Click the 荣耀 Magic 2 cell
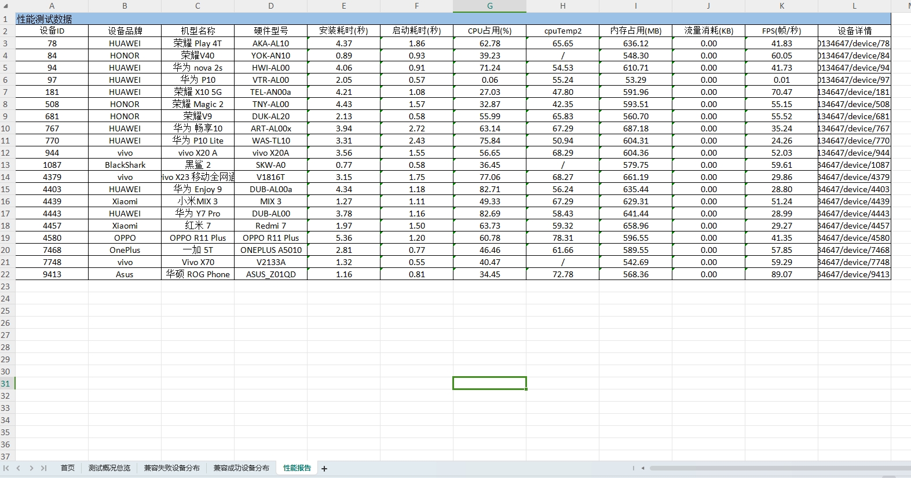The height and width of the screenshot is (478, 911). (197, 104)
